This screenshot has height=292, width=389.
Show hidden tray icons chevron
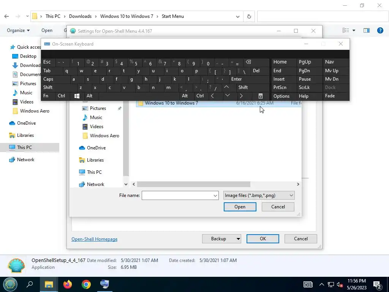click(x=321, y=284)
